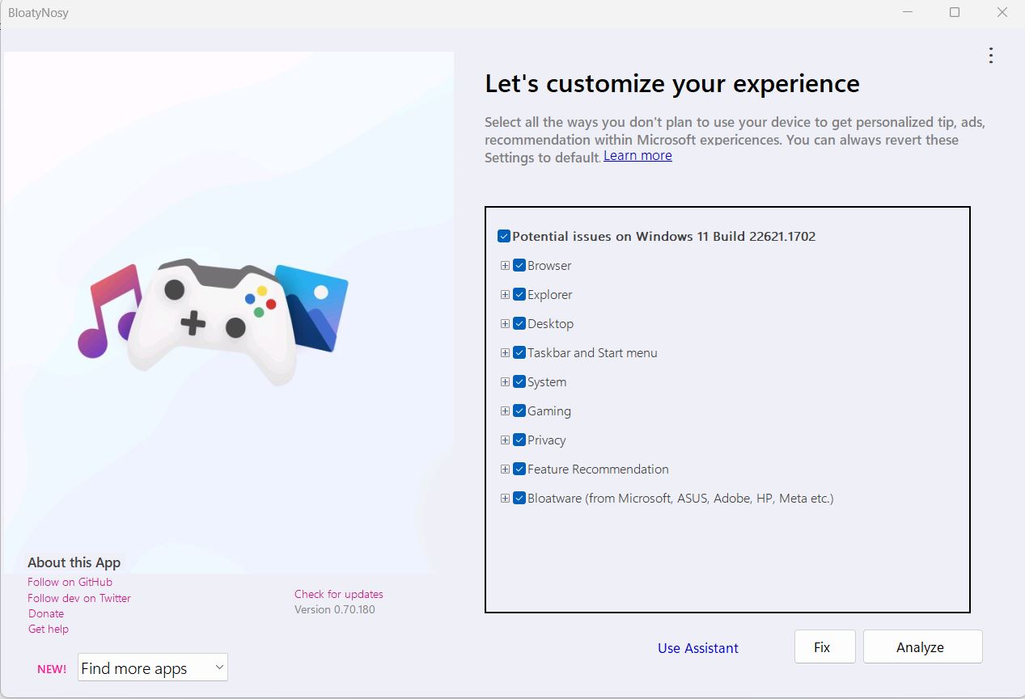Disable the Gaming checkbox
1025x699 pixels.
point(519,411)
